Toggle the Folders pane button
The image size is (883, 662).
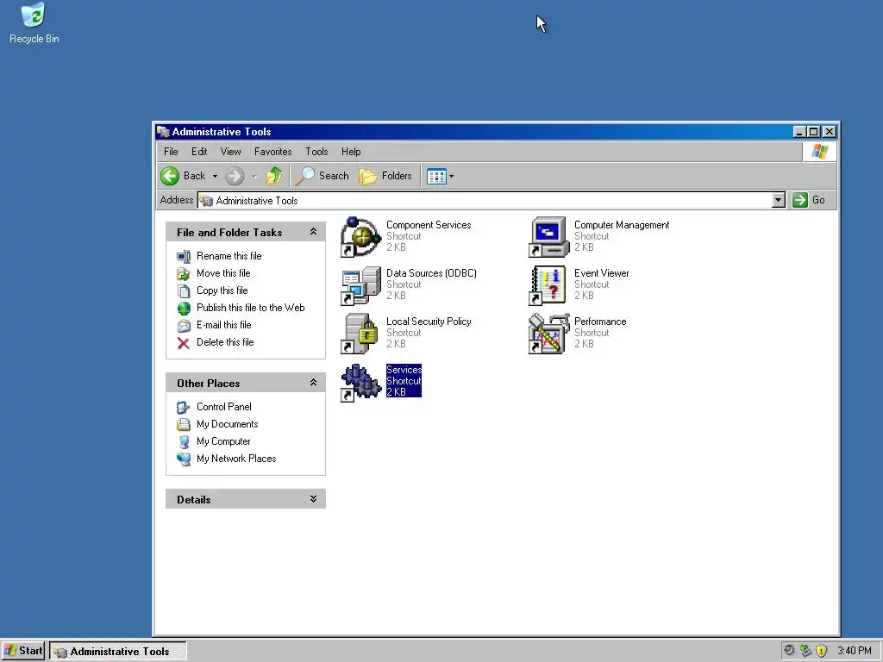(385, 176)
